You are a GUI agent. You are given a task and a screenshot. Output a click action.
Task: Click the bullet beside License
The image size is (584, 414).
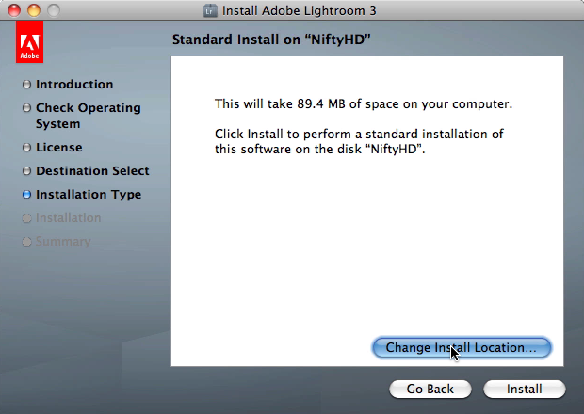[26, 148]
